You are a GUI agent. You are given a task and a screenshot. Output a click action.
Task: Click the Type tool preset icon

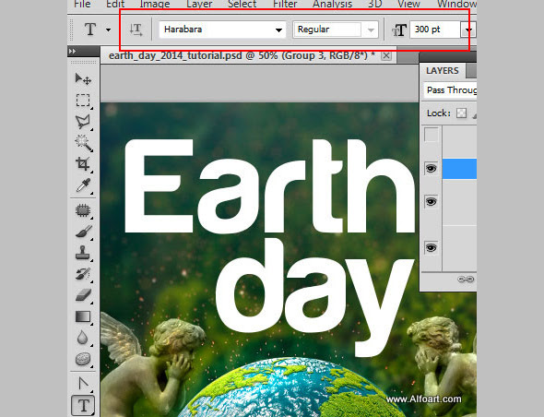click(x=90, y=30)
